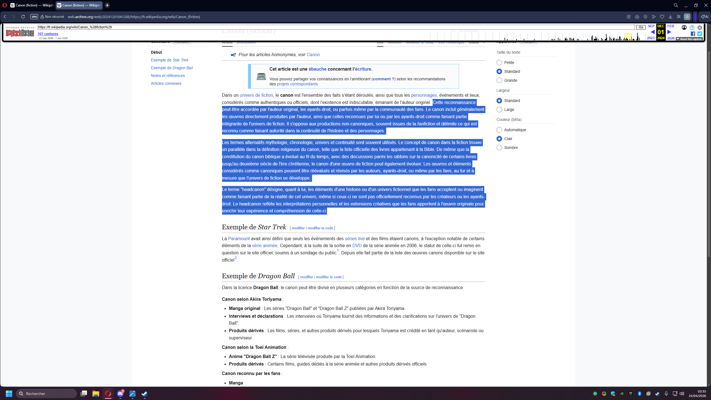Screen dimensions: 711x400
Task: Switch to second Canon (fiction) browser tab
Action: [79, 5]
